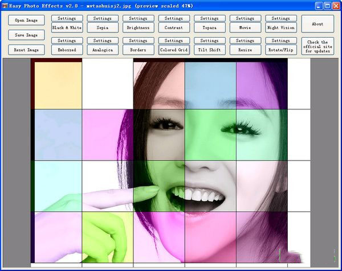Apply the Borders effect
The height and width of the screenshot is (271, 342).
139,50
